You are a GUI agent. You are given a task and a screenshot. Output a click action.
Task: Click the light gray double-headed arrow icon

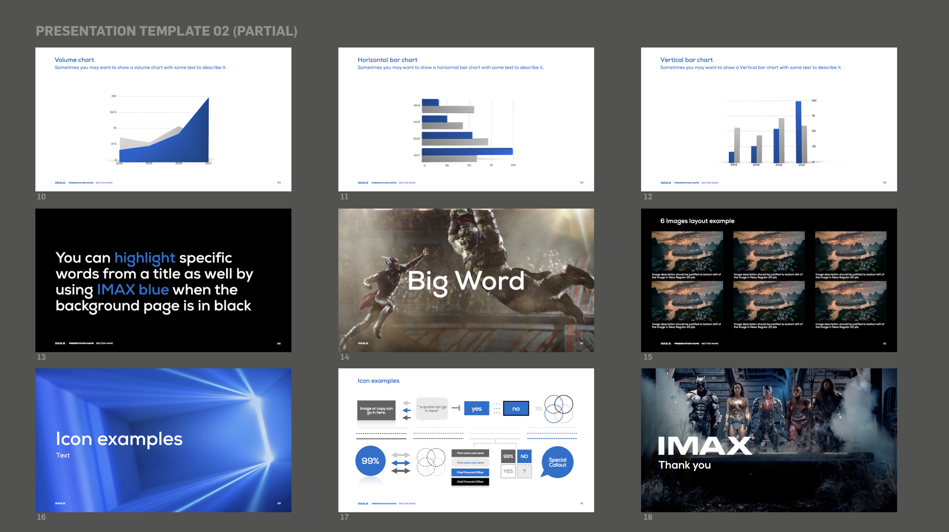click(401, 455)
